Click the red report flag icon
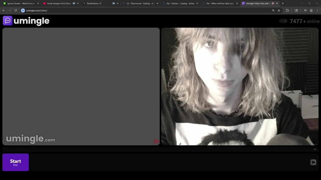 click(x=156, y=142)
